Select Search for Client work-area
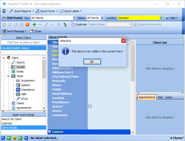Viewport: 185px width, 141px height. pyautogui.click(x=24, y=119)
